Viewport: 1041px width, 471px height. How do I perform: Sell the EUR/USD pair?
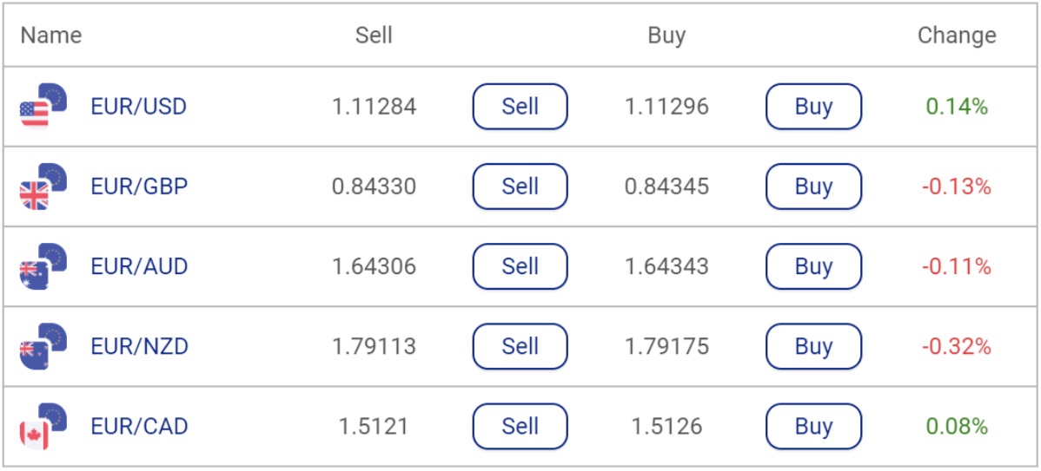520,106
